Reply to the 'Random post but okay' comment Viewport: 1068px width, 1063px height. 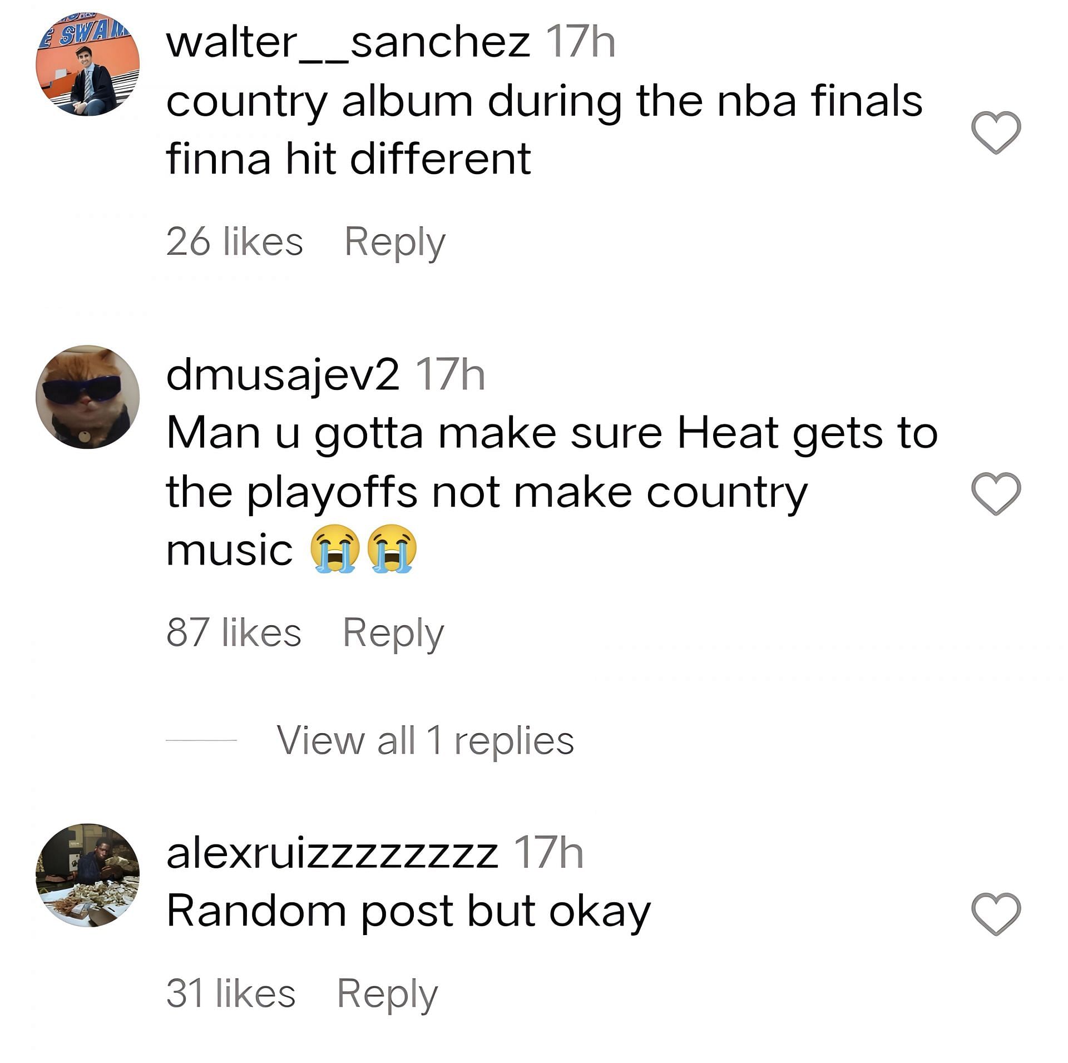tap(388, 994)
